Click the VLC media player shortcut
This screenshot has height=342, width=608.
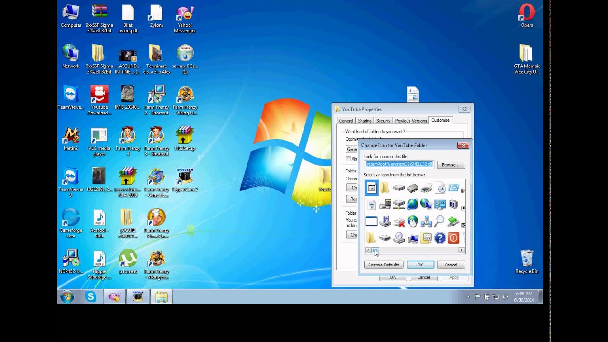pyautogui.click(x=99, y=142)
